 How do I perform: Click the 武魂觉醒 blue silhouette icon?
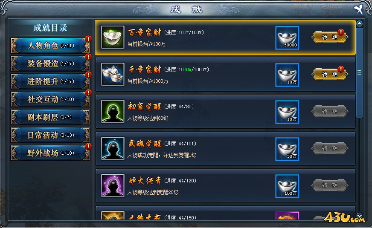[113, 149]
